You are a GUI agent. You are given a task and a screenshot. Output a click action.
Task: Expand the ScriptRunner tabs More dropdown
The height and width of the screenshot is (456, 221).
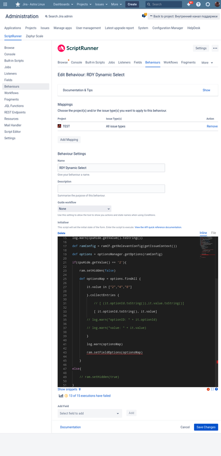click(207, 63)
